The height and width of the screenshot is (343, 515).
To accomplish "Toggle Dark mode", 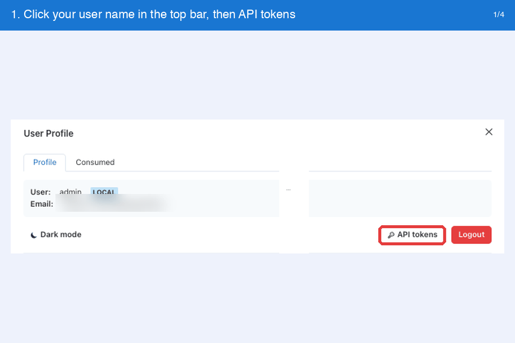I will tap(56, 235).
